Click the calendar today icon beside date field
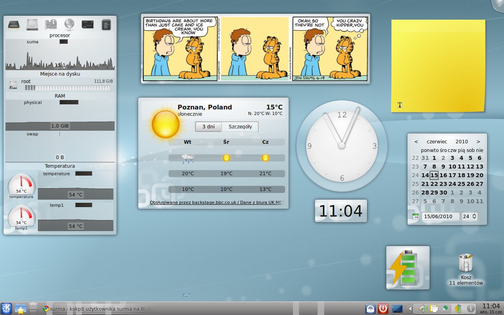Viewport: 504px width, 315px height. 415,216
